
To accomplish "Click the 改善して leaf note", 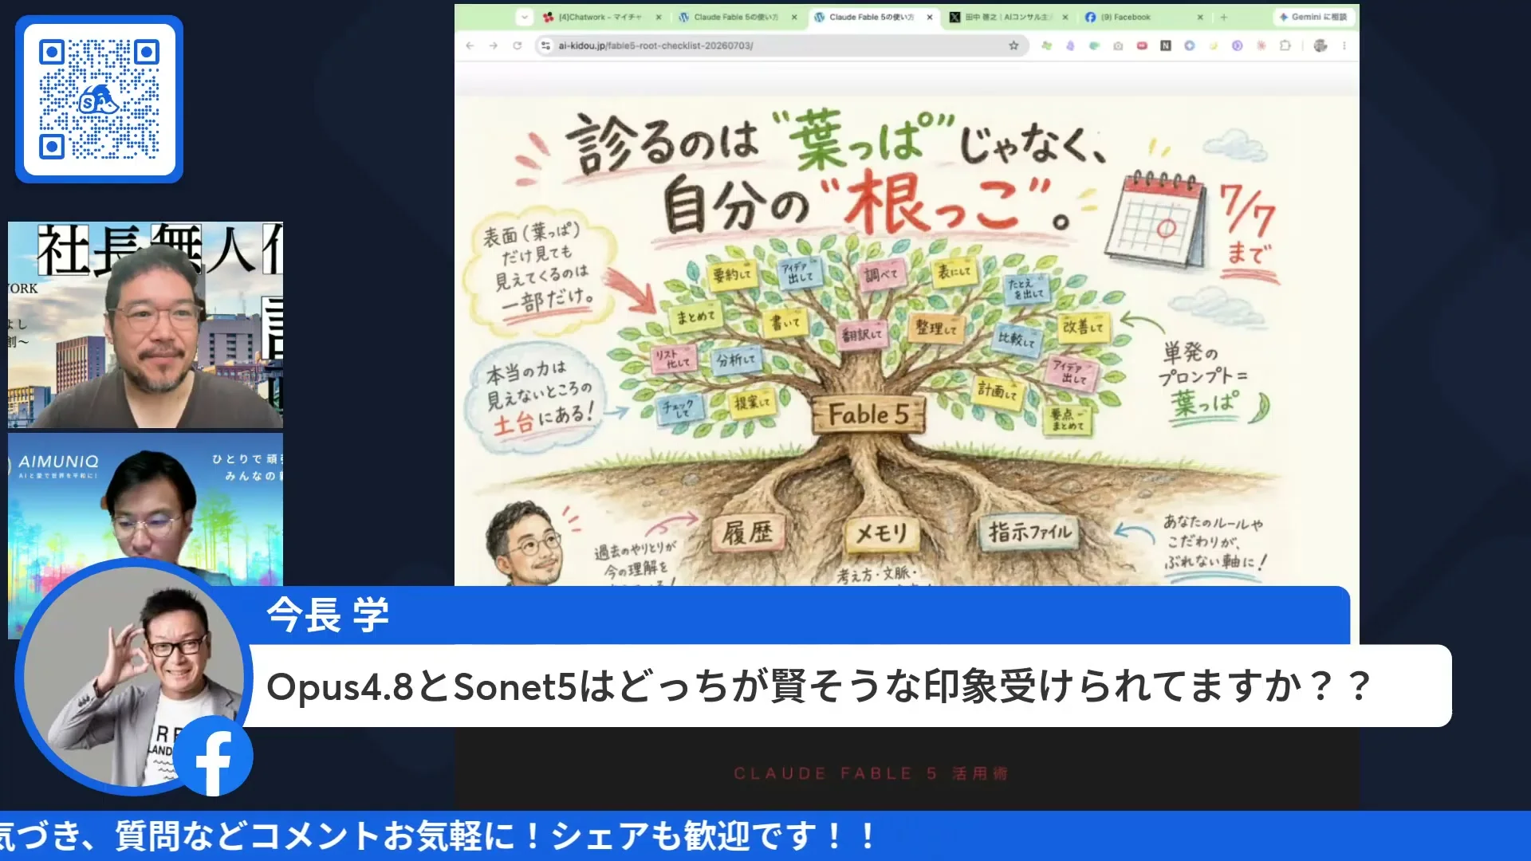I will [1083, 326].
